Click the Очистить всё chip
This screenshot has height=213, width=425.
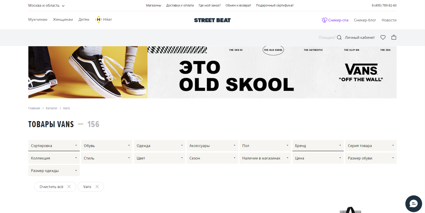click(x=55, y=187)
